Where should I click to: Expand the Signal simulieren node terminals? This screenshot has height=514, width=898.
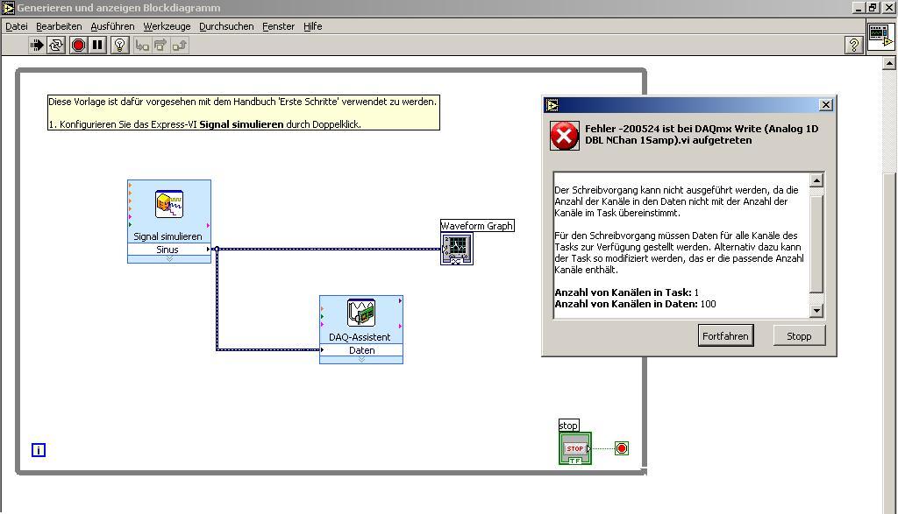(169, 259)
